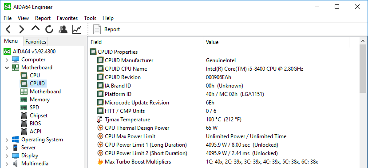Select the Chipset icon
368x168 pixels.
coord(24,116)
